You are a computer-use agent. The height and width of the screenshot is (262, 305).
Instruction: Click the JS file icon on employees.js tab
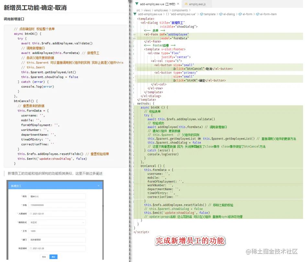tap(186, 4)
